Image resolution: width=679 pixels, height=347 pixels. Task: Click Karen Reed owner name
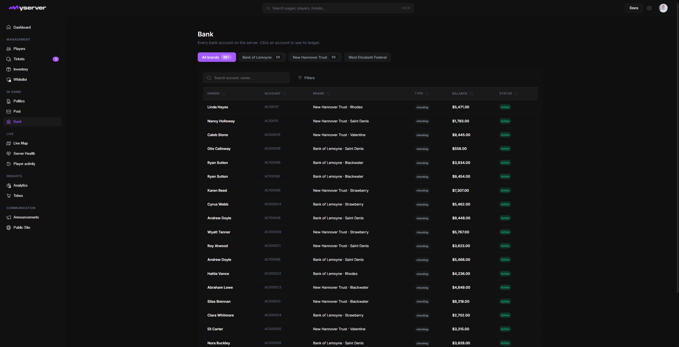click(217, 190)
